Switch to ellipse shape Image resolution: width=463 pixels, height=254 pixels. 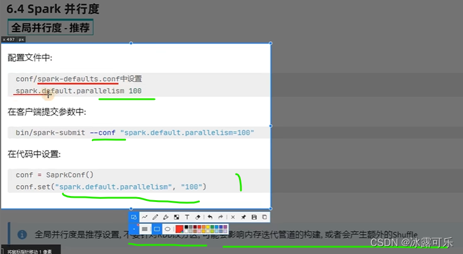click(x=168, y=229)
